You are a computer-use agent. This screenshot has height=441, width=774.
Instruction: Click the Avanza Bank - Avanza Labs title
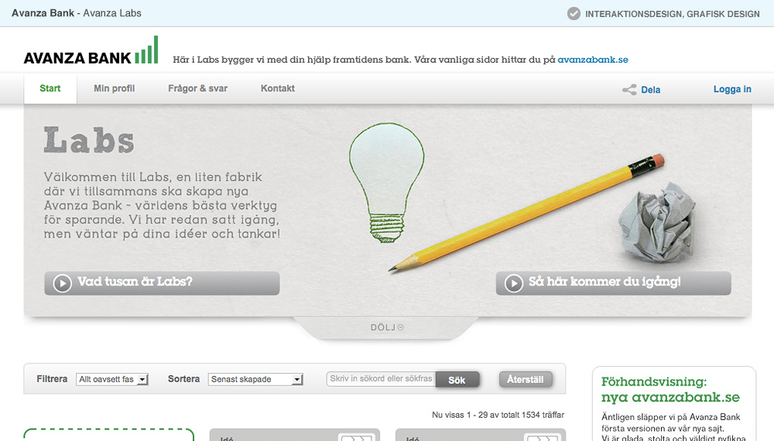point(77,13)
